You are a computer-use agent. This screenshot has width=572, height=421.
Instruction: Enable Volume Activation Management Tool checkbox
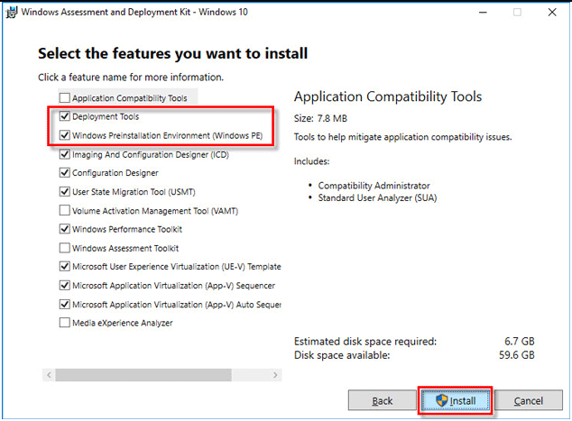coord(64,210)
